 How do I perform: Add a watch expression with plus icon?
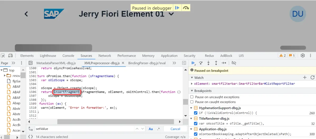pos(305,77)
